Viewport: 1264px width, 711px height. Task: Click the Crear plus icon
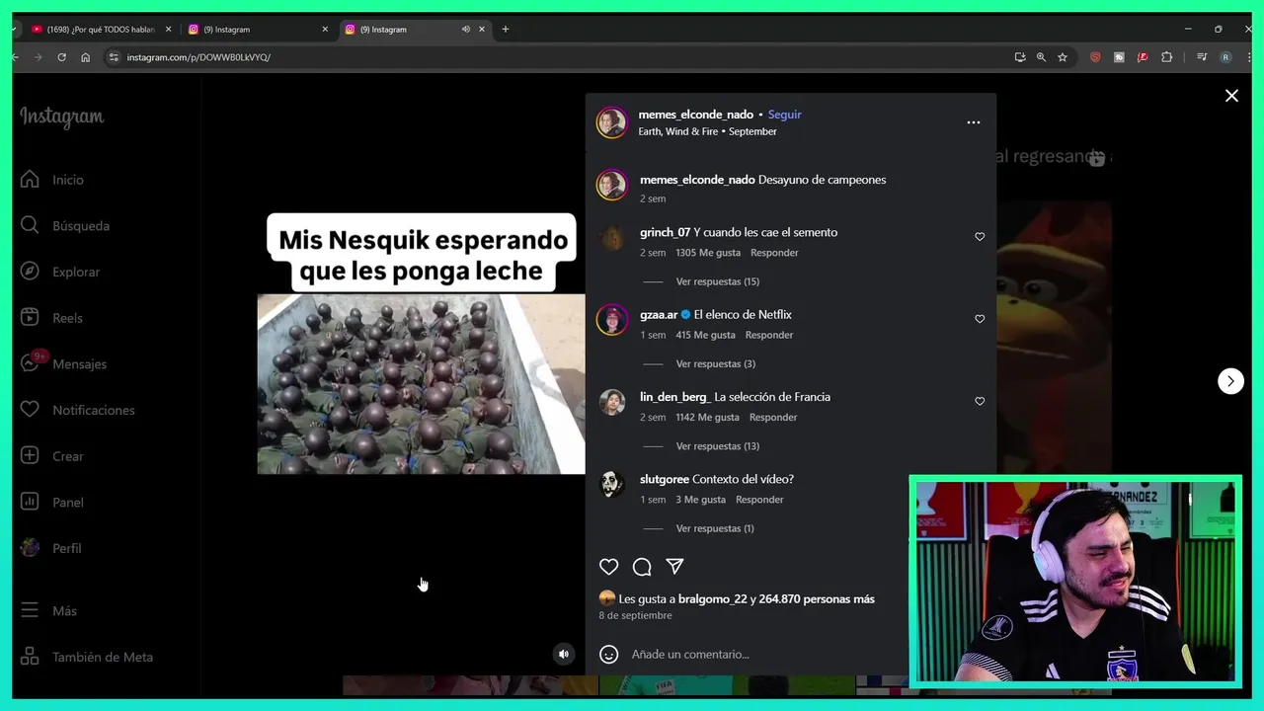click(30, 455)
